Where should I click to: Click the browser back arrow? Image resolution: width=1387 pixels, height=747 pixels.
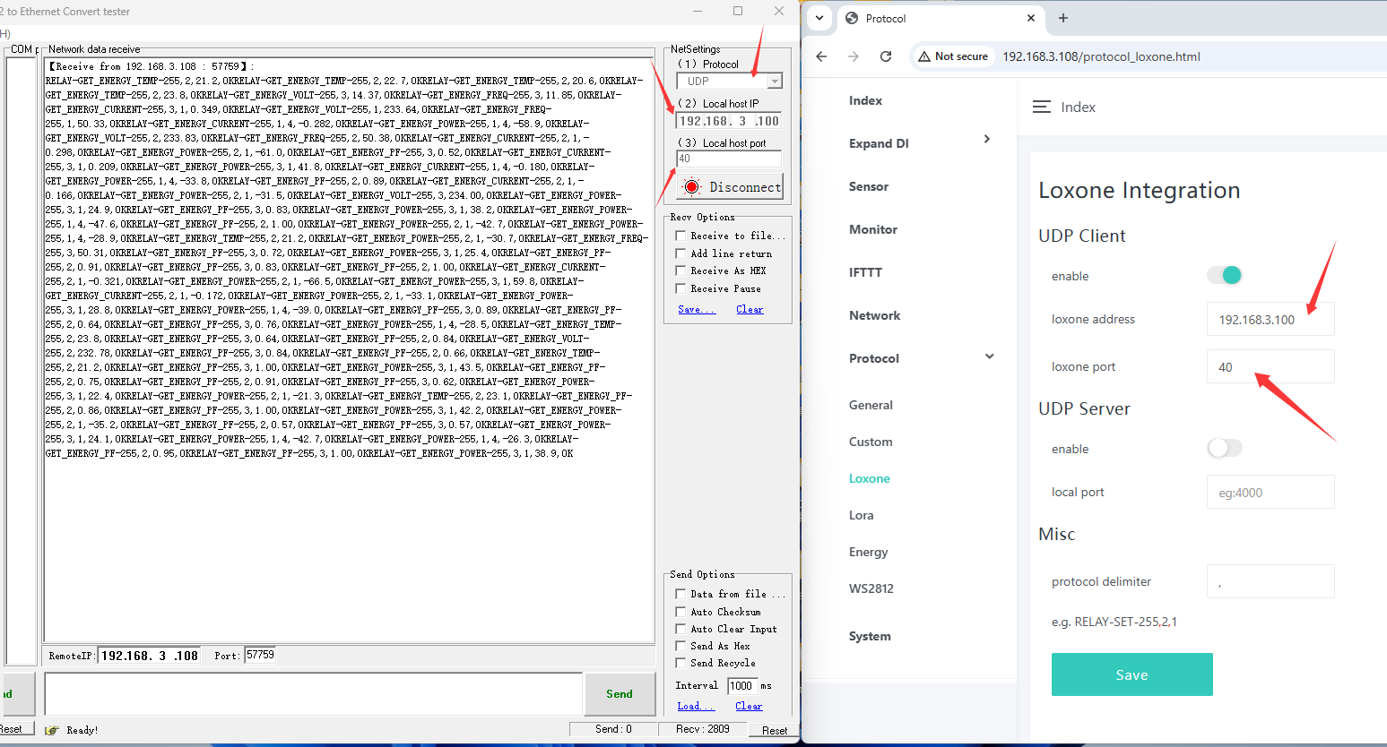pyautogui.click(x=821, y=56)
